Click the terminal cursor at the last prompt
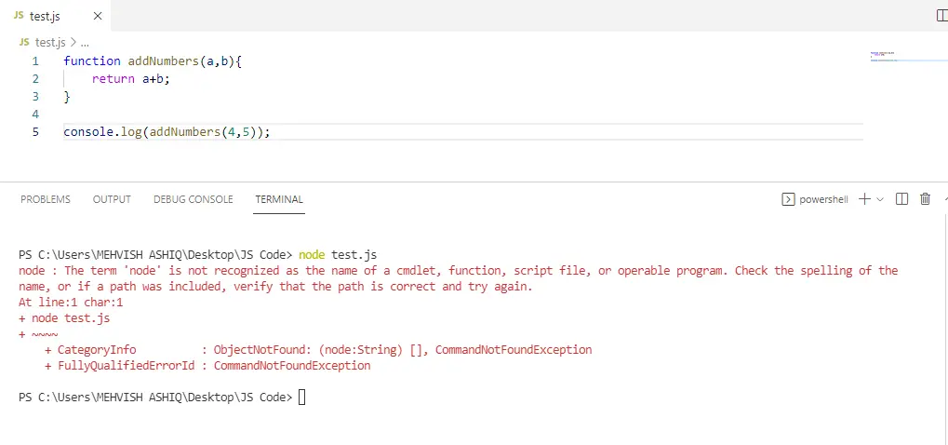This screenshot has height=445, width=948. (x=302, y=398)
